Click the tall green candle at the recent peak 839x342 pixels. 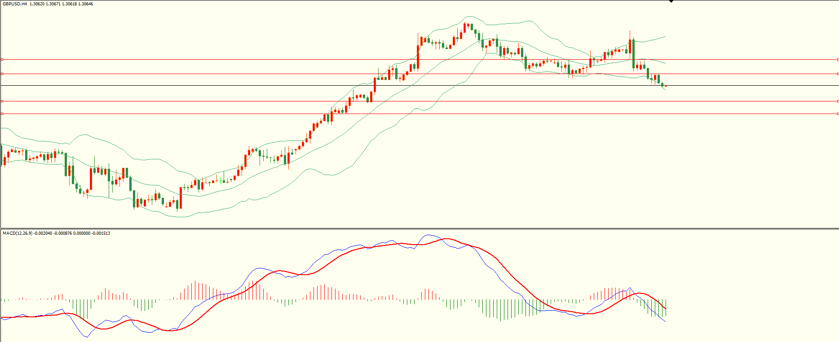click(633, 54)
